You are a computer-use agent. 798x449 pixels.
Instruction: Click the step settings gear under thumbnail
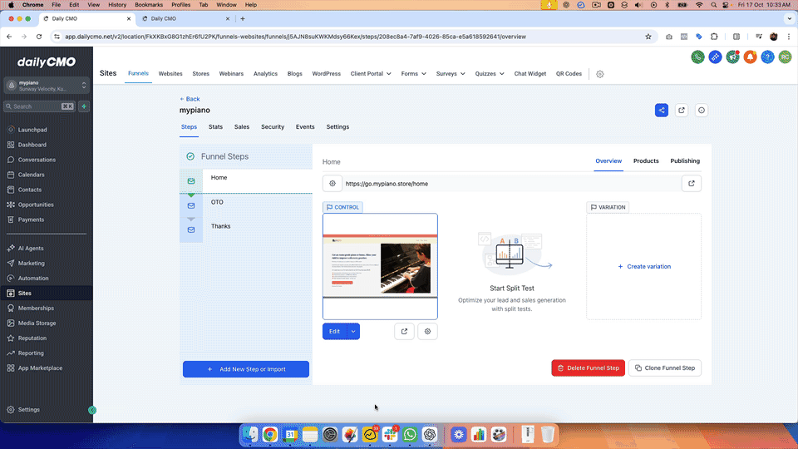(x=427, y=331)
